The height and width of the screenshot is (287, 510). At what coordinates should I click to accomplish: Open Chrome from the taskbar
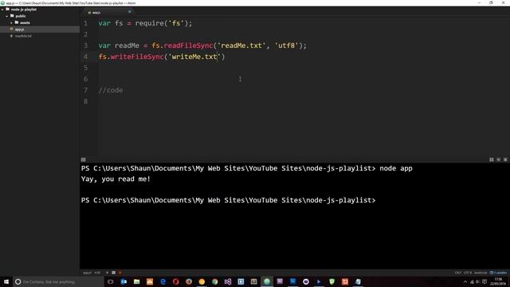pyautogui.click(x=214, y=281)
